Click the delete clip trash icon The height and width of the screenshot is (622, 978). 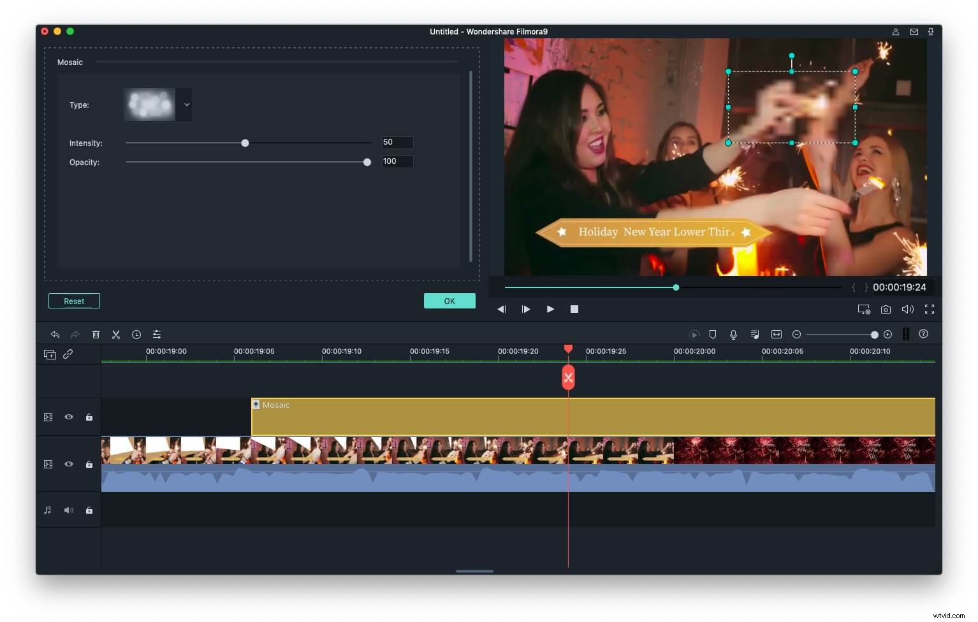pos(96,334)
